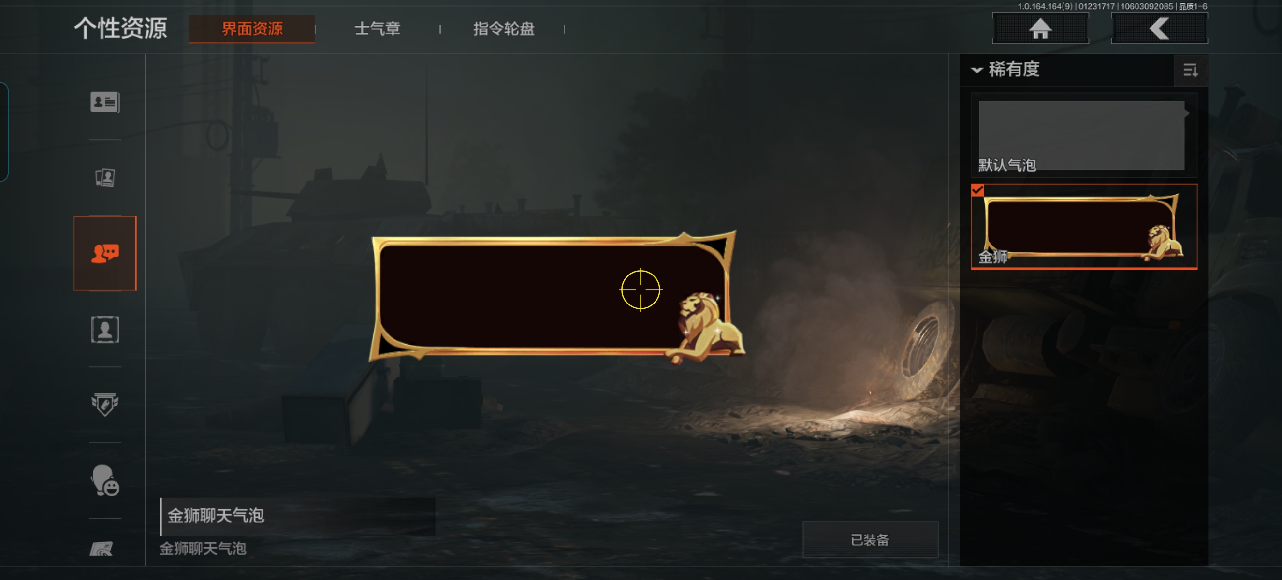Switch to the 士气章 tab
The image size is (1282, 580).
point(377,29)
